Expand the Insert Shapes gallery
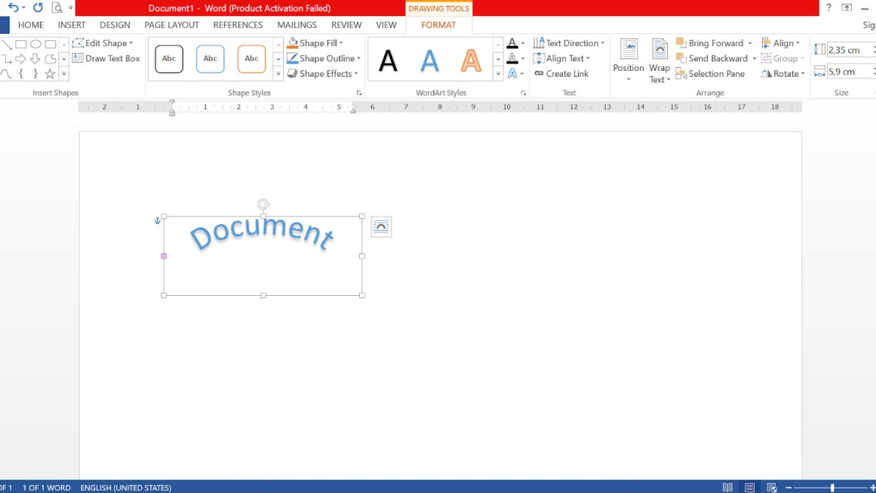This screenshot has width=876, height=493. (x=64, y=74)
